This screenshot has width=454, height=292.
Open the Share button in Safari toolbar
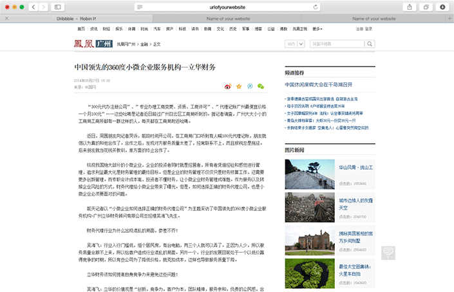[x=410, y=6]
